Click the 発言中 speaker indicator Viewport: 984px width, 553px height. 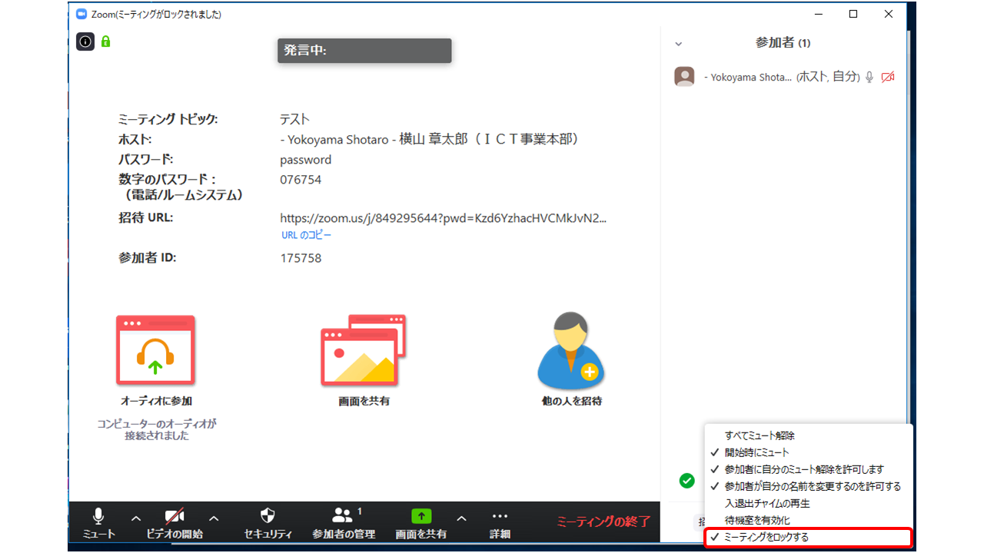pos(364,51)
